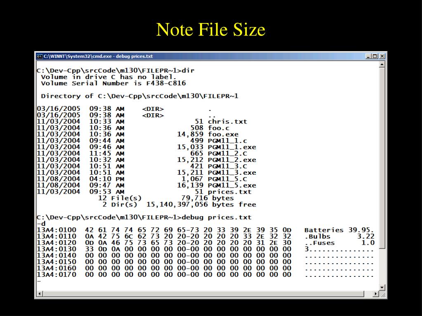Select the file name PGM11_1.exe
Image resolution: width=422 pixels, height=316 pixels.
coord(232,147)
